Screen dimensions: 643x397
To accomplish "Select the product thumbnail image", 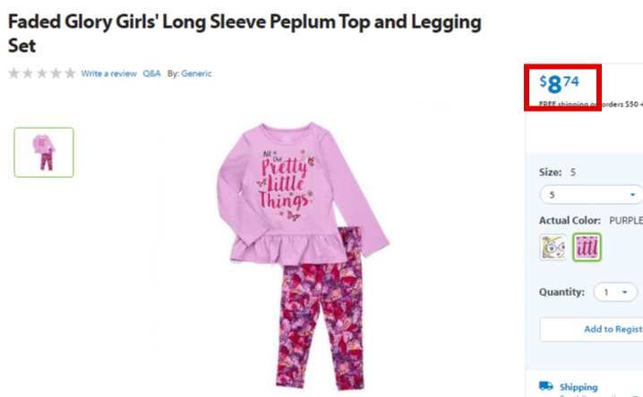I will (44, 152).
